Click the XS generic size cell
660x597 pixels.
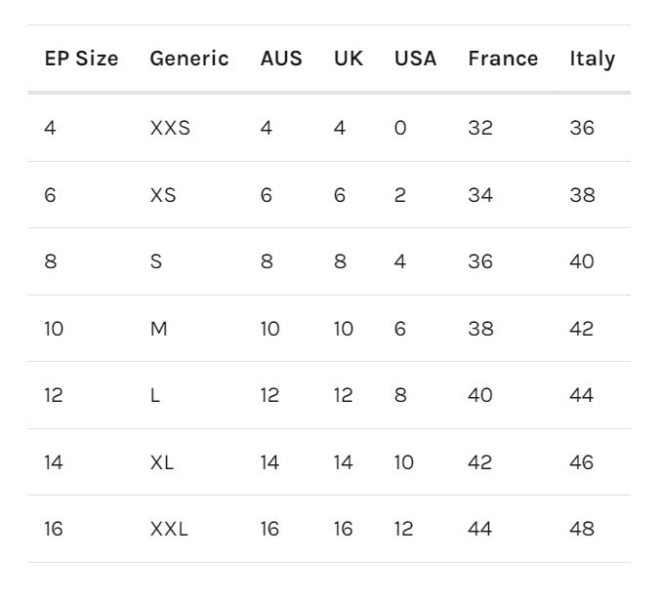[163, 195]
